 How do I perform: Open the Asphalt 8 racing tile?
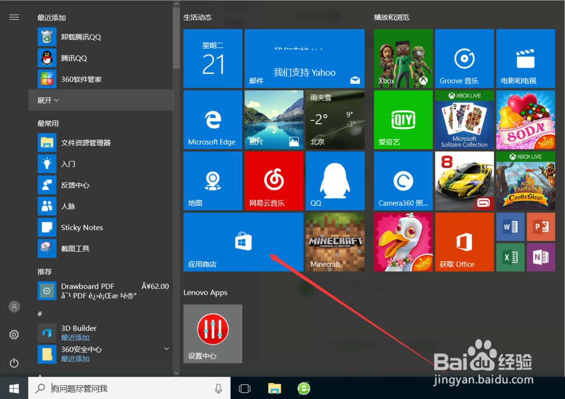[464, 181]
